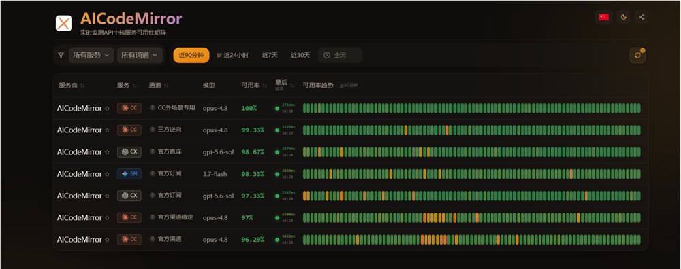Select the 近90分钟 time range tab

[191, 56]
